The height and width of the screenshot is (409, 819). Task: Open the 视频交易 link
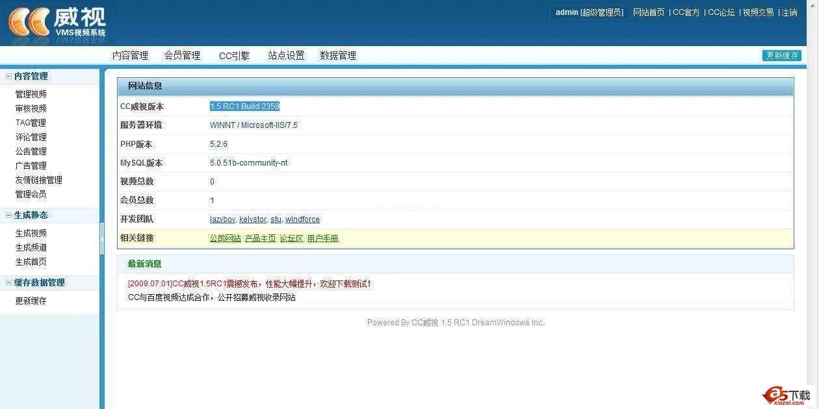[x=758, y=12]
